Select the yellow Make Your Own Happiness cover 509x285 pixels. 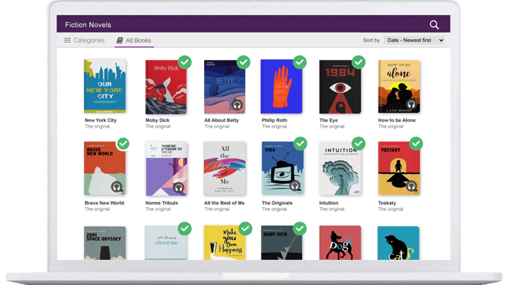tap(225, 243)
